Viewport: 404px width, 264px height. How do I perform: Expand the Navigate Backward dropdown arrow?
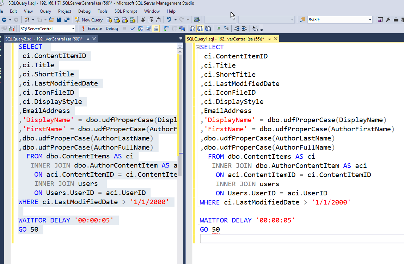(10, 20)
